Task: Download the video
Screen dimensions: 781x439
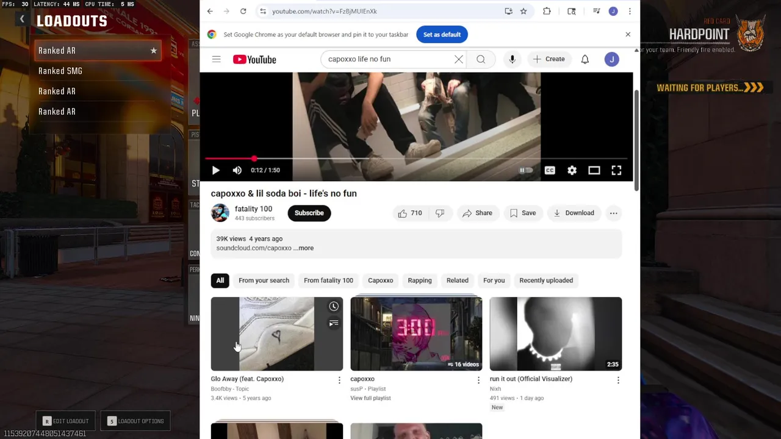Action: [x=574, y=213]
